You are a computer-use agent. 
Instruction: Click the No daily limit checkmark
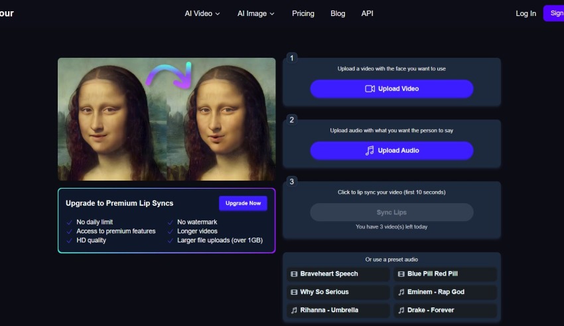70,222
